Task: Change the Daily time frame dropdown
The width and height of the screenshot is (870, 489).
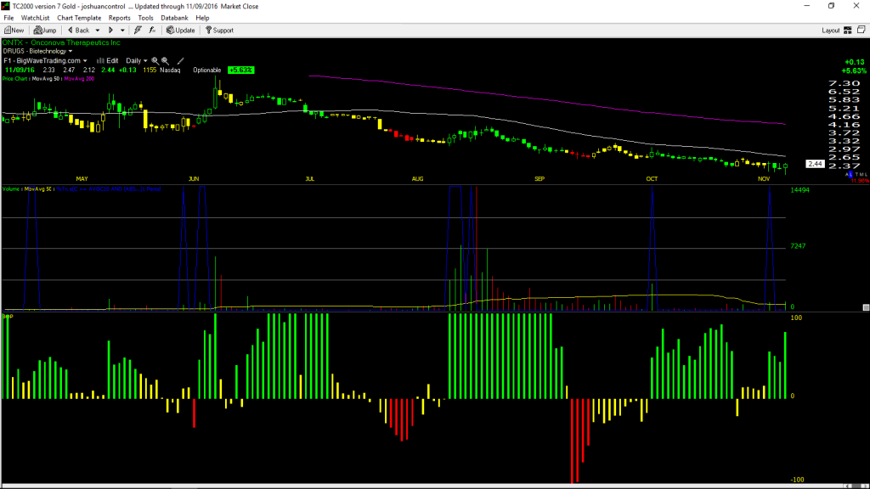Action: coord(137,61)
